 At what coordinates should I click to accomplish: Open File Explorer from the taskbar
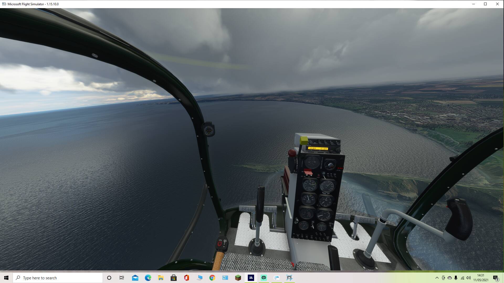tap(161, 278)
